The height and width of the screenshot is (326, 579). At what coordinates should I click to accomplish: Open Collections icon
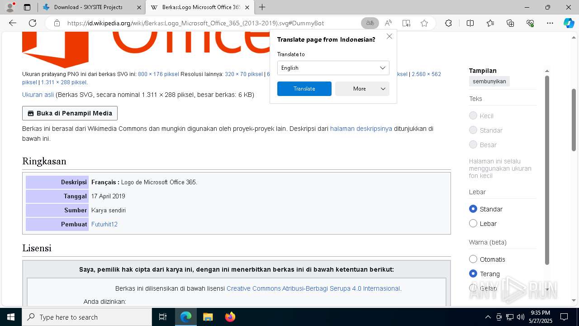[510, 23]
